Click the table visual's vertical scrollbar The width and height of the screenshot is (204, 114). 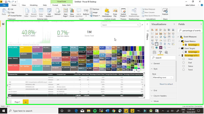(144, 85)
